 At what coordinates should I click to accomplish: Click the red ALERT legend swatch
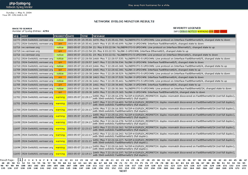coord(224,32)
